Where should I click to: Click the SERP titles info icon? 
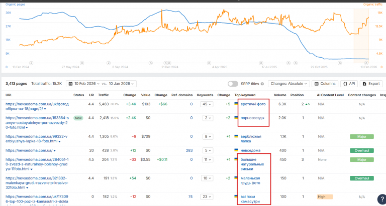click(x=262, y=84)
